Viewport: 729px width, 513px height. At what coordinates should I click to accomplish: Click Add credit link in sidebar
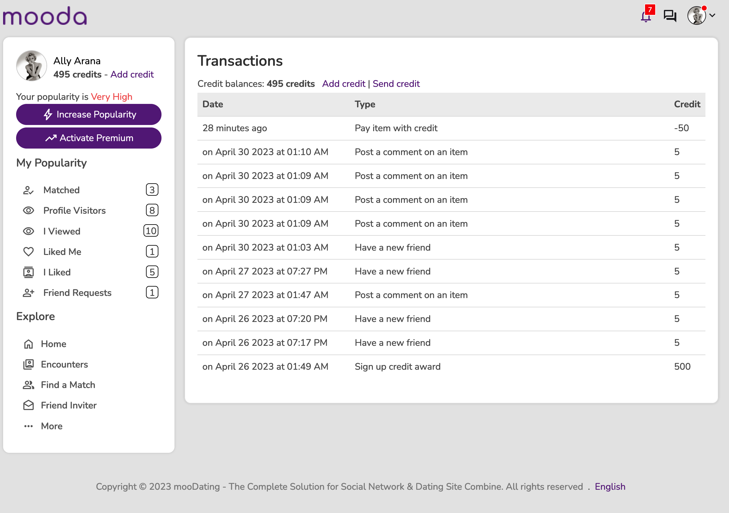pos(132,74)
